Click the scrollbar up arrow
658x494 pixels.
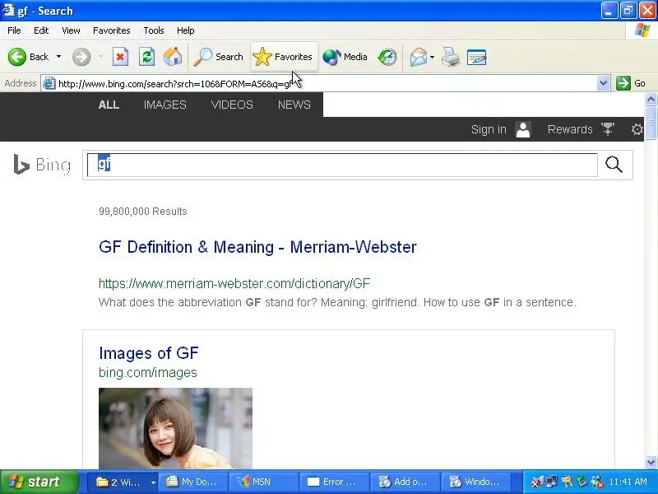651,100
